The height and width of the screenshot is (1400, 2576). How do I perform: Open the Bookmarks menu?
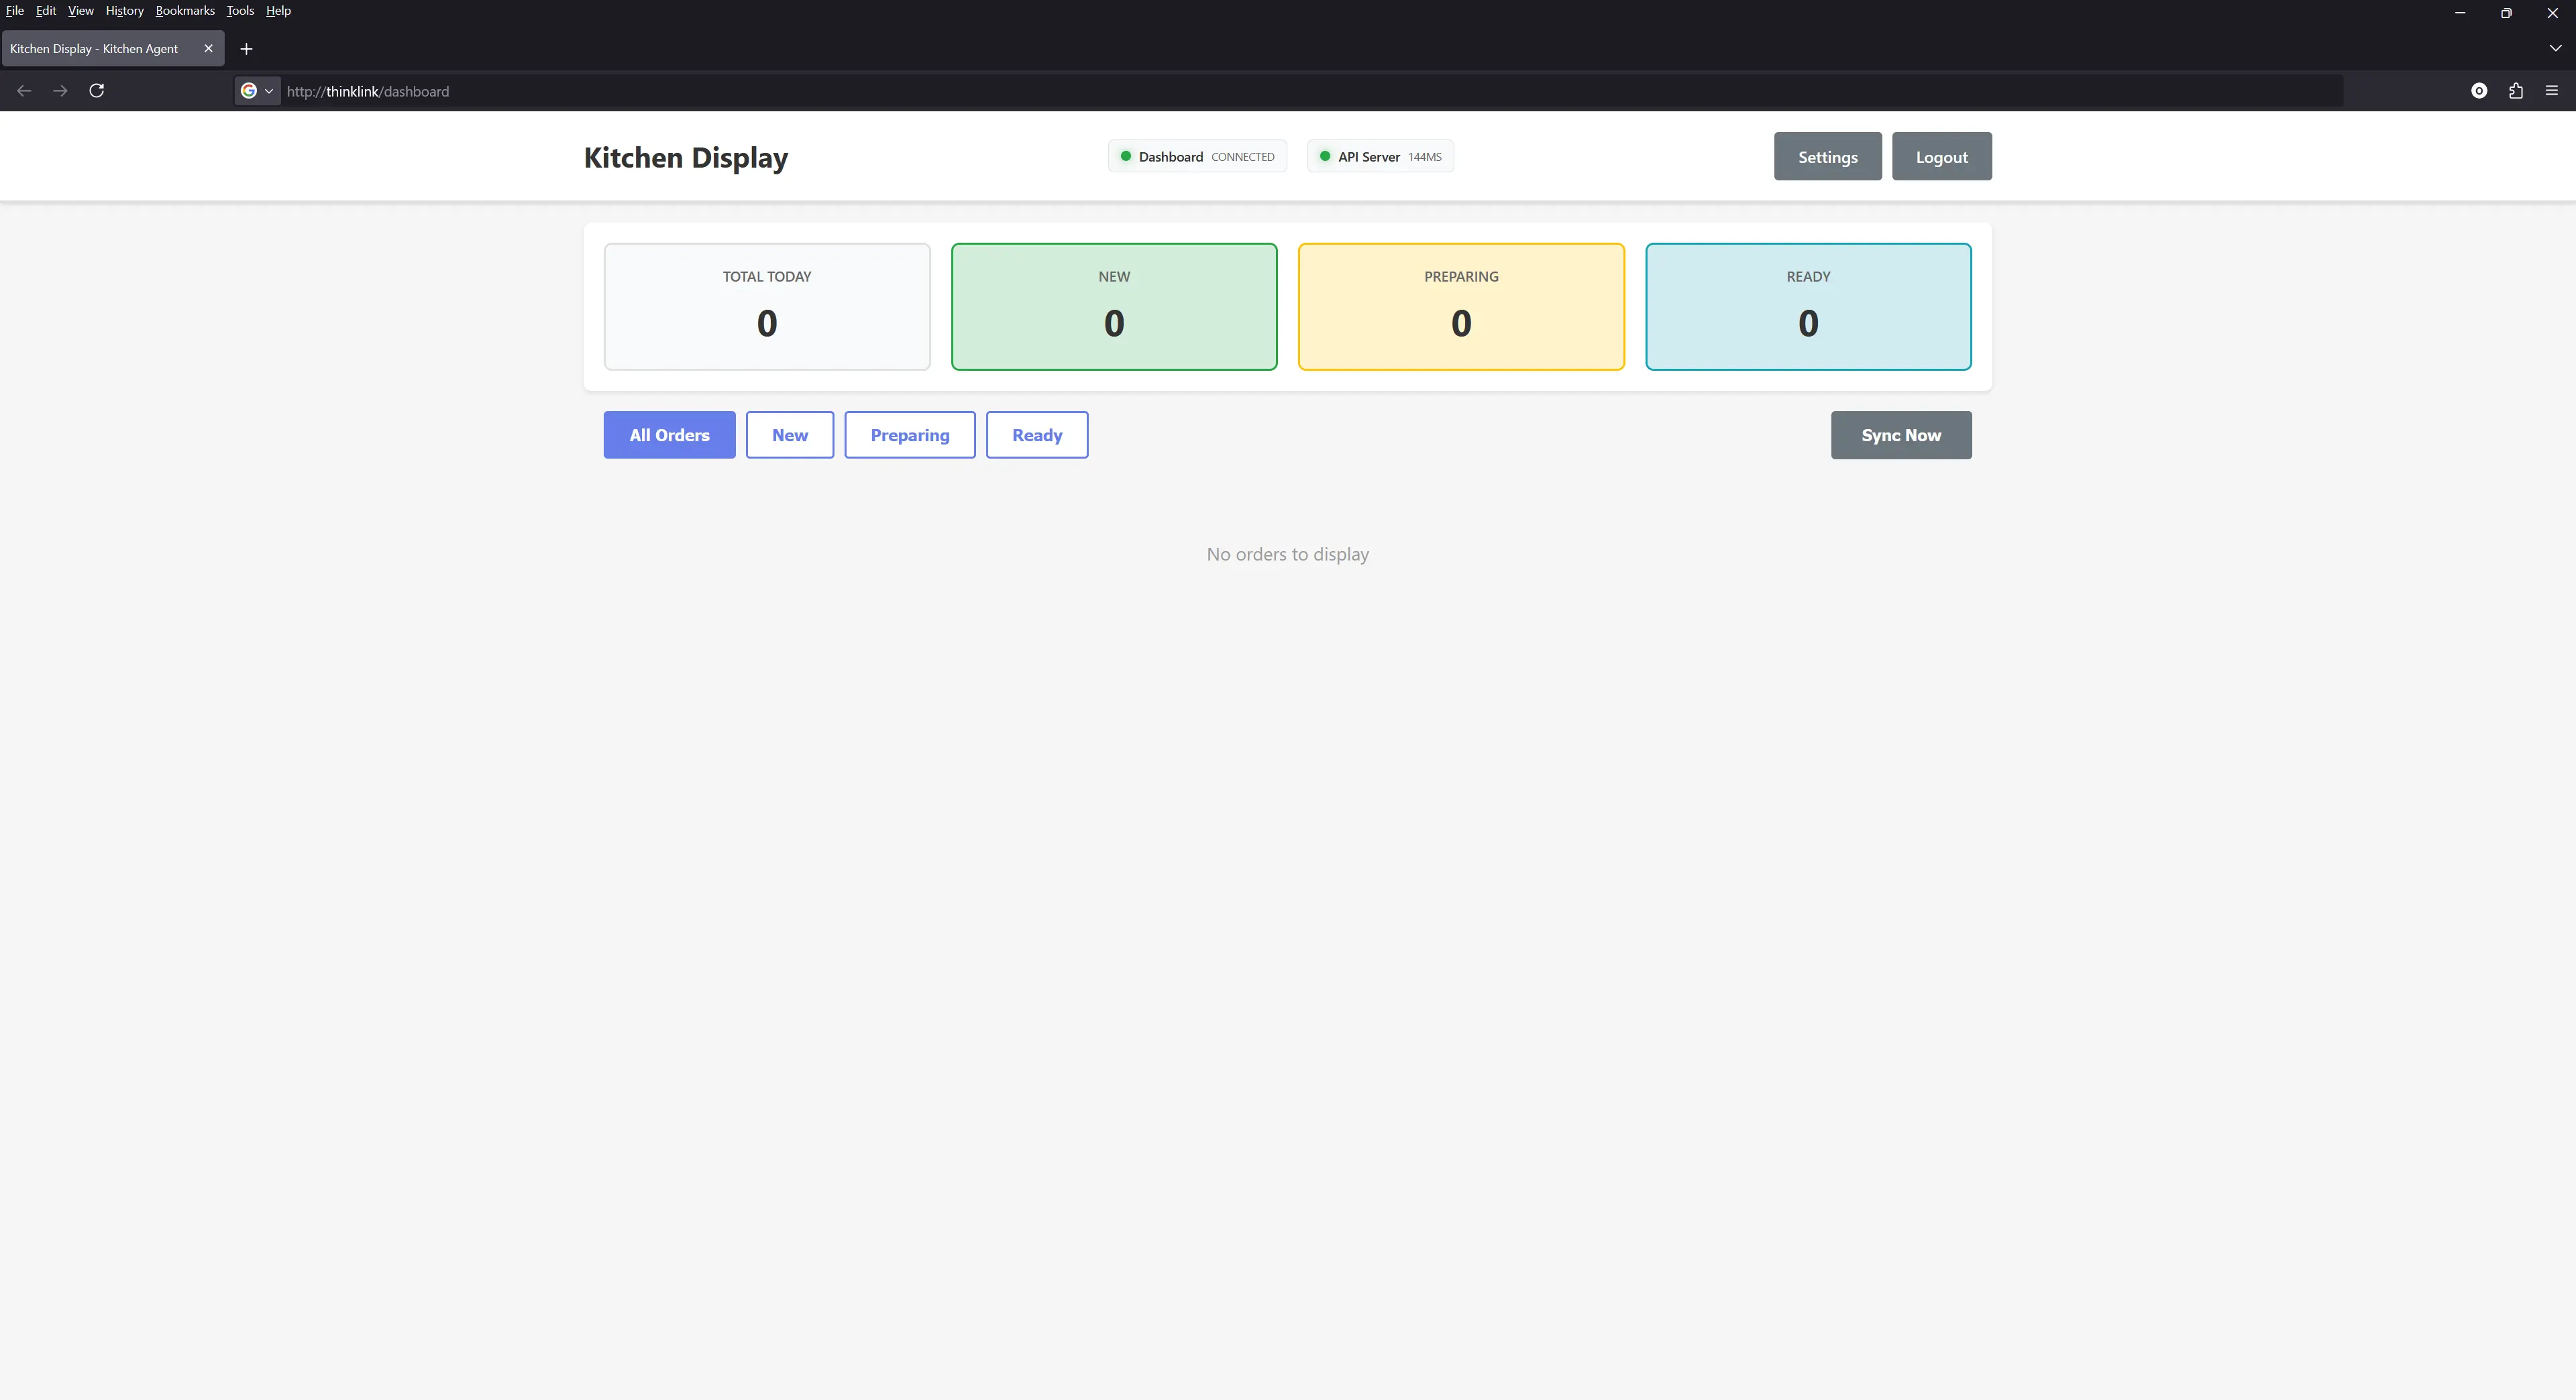pyautogui.click(x=185, y=11)
